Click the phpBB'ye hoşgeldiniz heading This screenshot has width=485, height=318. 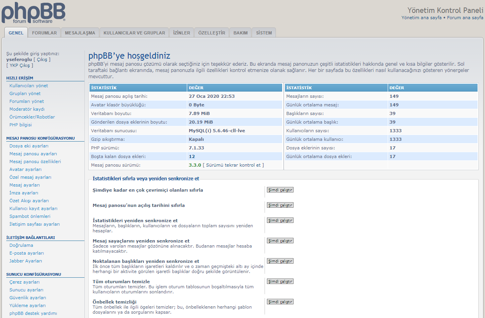[129, 56]
